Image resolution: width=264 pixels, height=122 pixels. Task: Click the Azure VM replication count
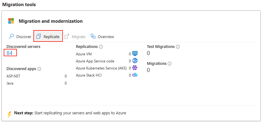130,54
